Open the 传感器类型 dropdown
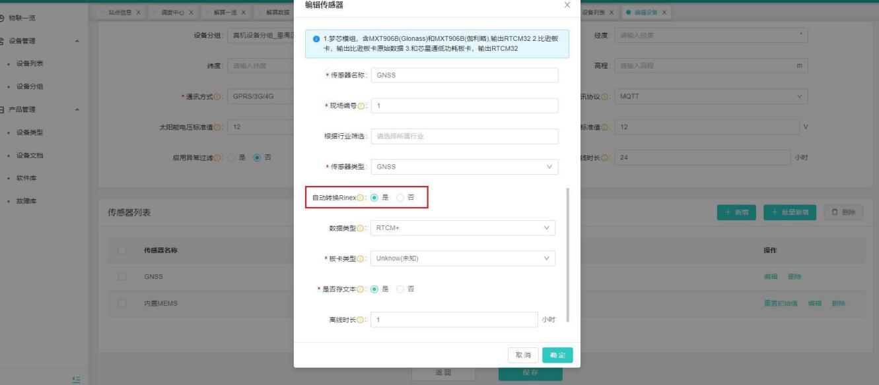The image size is (879, 385). click(x=464, y=167)
